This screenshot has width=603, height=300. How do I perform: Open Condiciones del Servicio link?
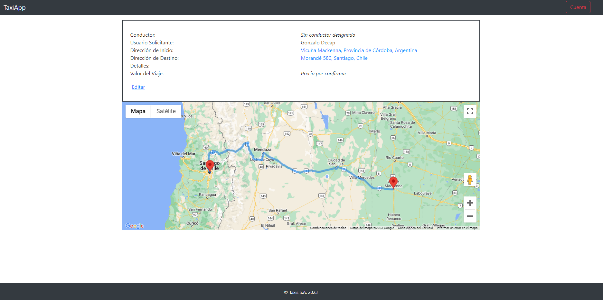415,228
